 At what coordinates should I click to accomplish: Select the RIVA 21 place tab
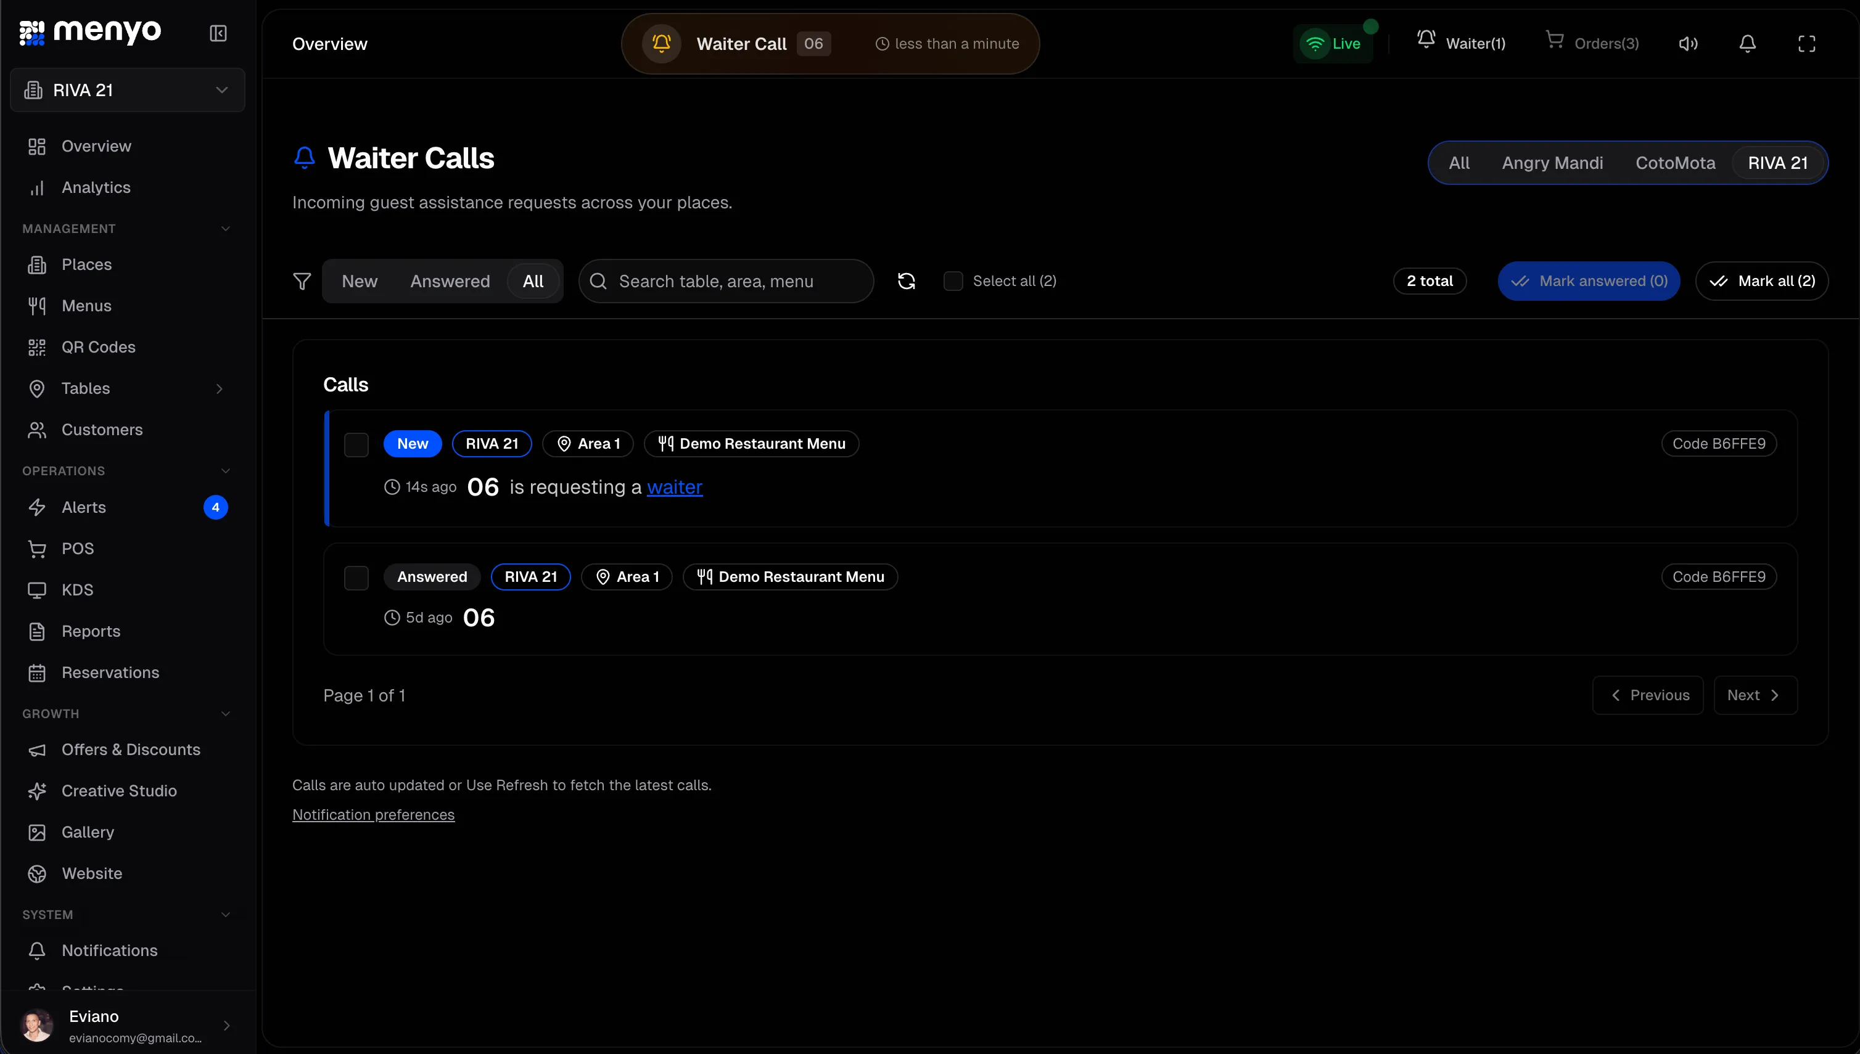click(1777, 163)
